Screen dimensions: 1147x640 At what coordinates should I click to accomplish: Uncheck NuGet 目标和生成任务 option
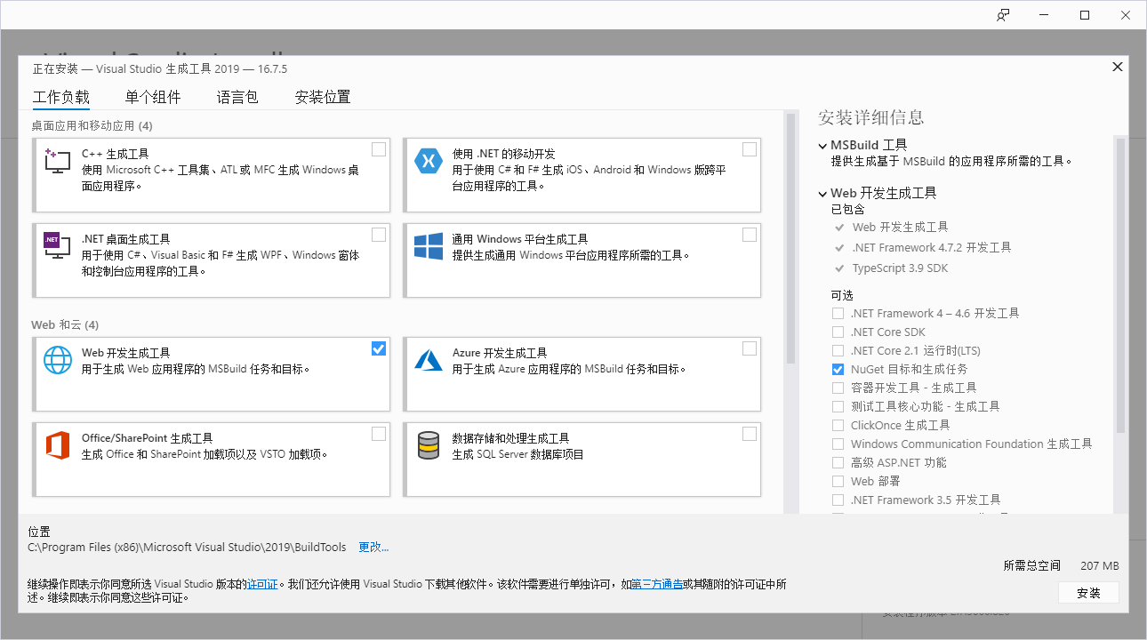tap(838, 370)
